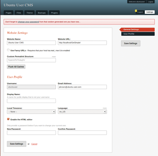Click Welcome ubuntuuser profile link
The image size is (158, 156).
point(137,2)
